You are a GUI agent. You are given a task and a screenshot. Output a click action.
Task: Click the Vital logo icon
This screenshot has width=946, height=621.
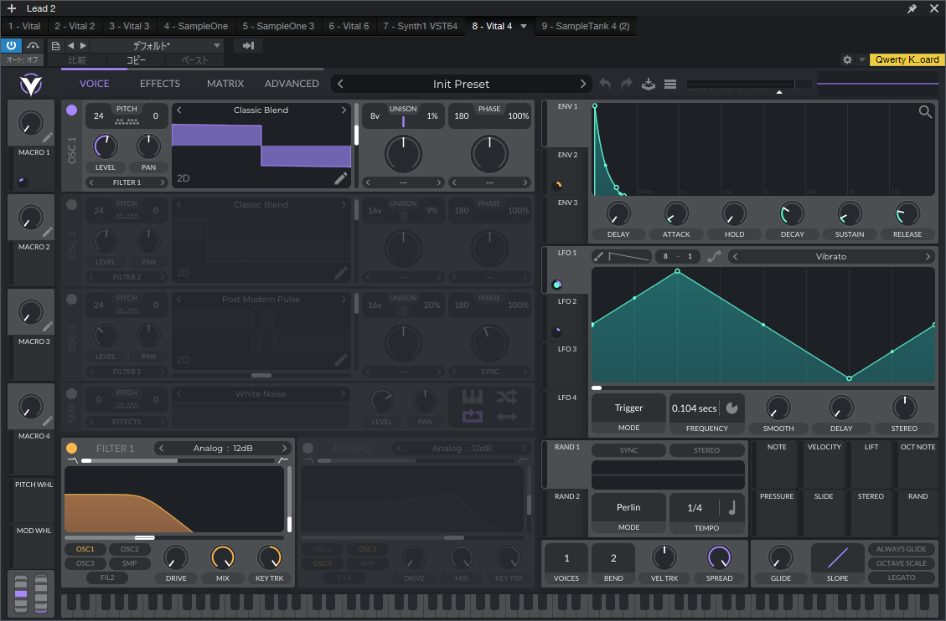point(31,85)
